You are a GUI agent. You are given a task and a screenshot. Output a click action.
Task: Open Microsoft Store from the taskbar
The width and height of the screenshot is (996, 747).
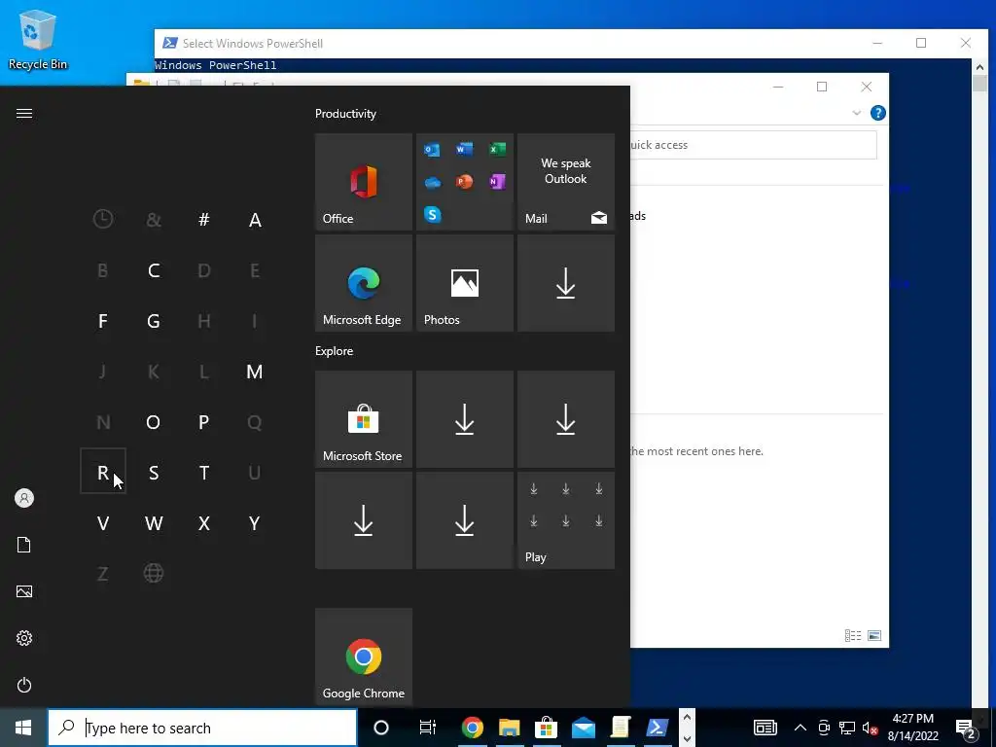tap(546, 728)
